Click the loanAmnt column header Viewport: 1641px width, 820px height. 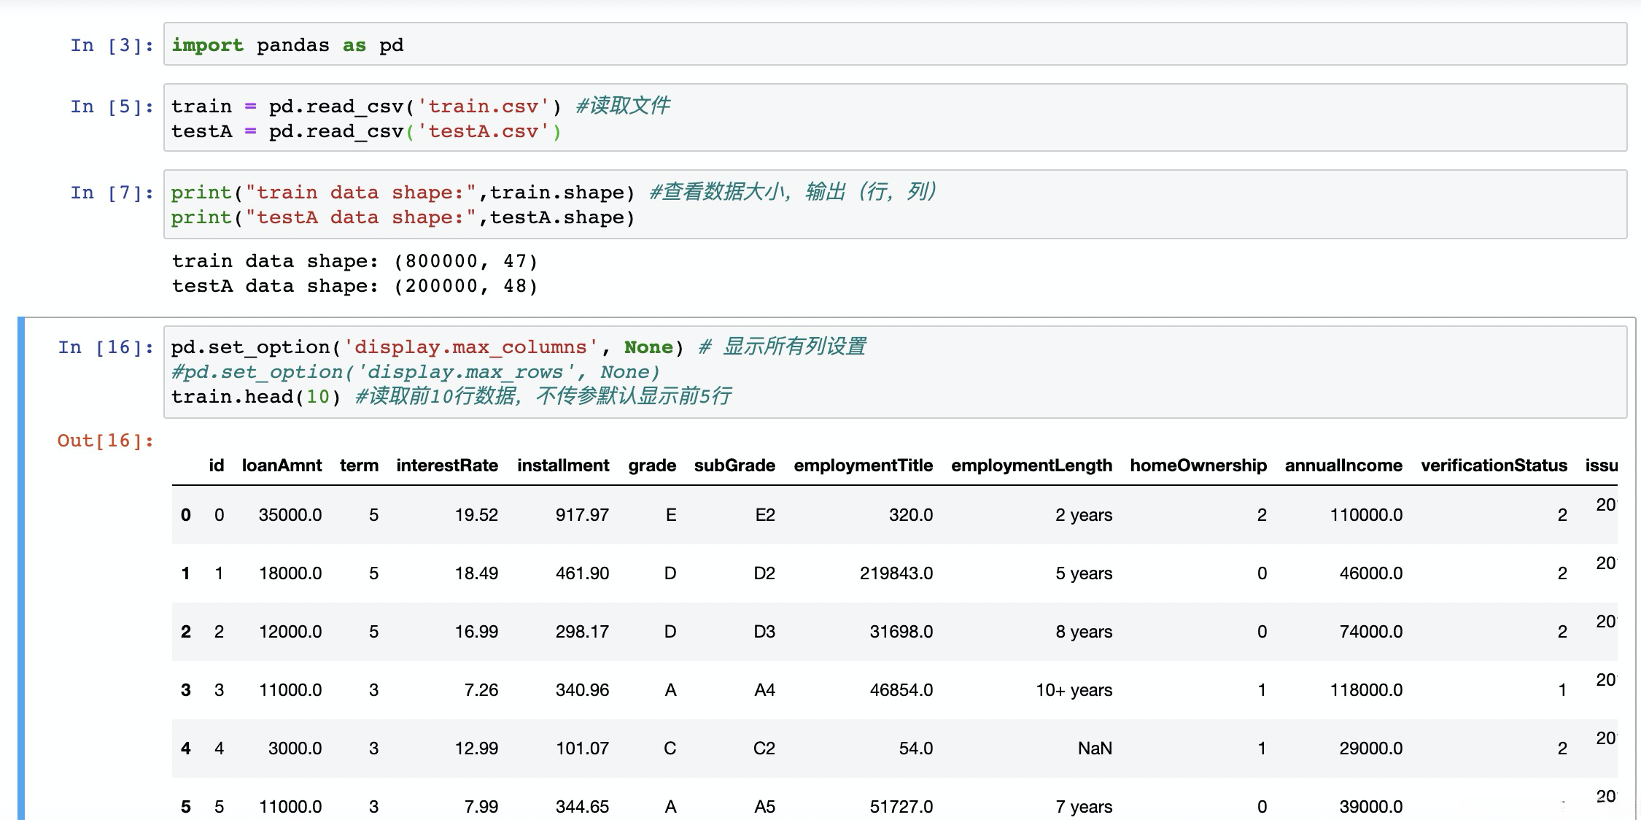[282, 465]
